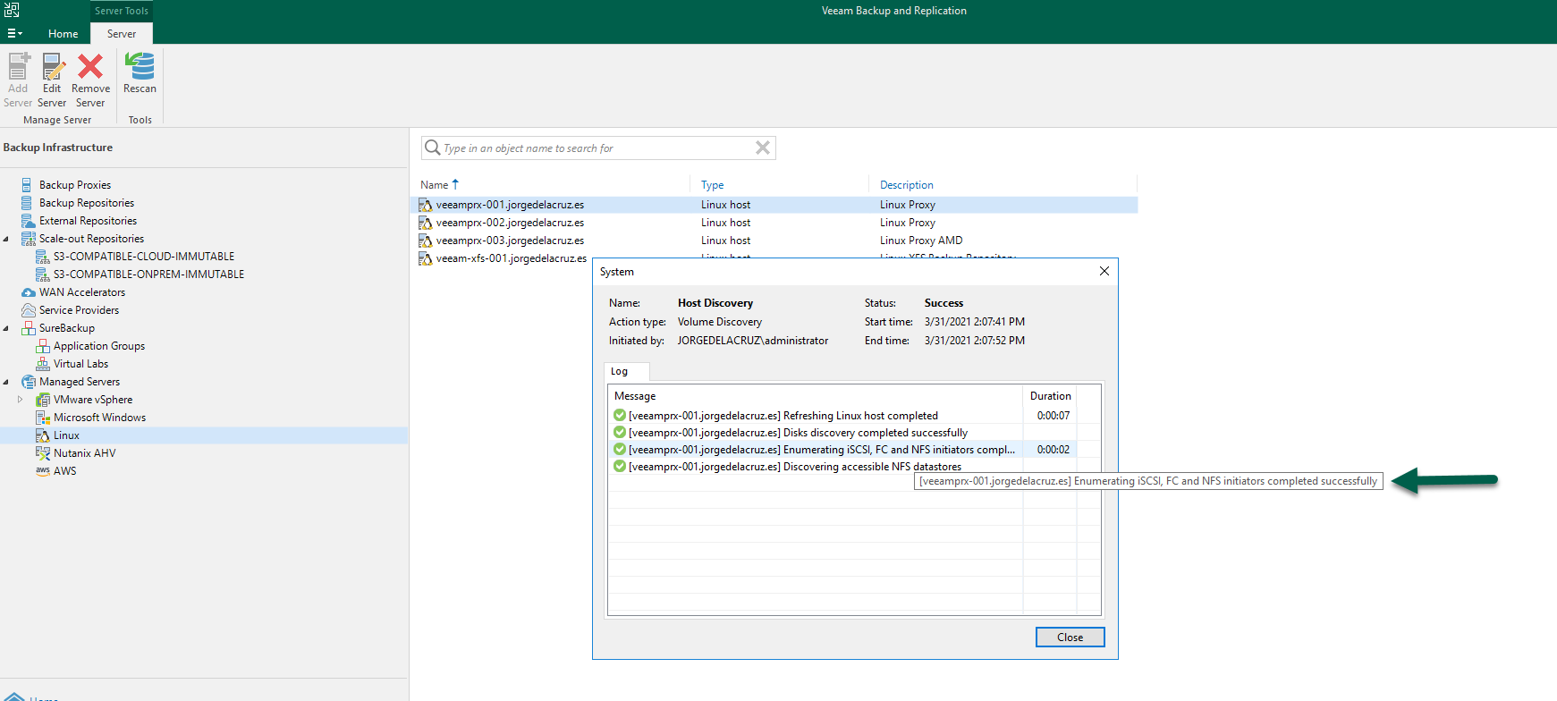1557x701 pixels.
Task: Click the search magnifier icon
Action: [433, 148]
